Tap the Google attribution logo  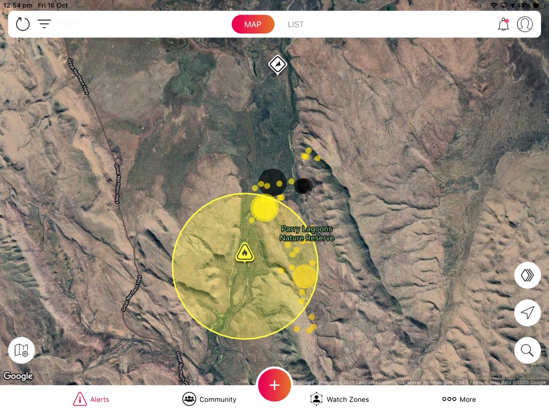[x=17, y=376]
